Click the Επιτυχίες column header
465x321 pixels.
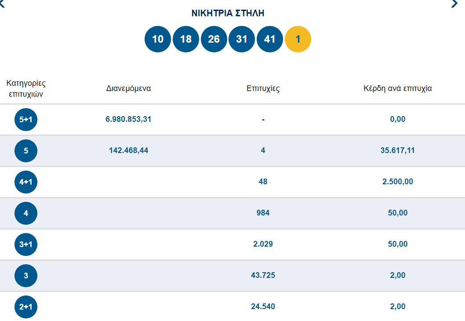pyautogui.click(x=263, y=88)
